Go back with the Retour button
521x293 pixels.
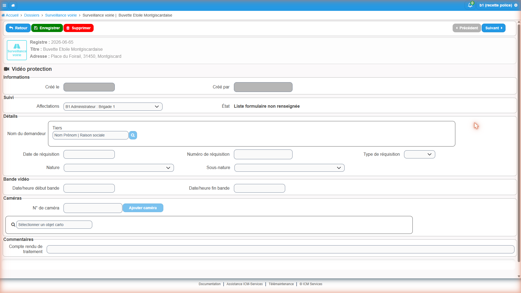tap(18, 28)
